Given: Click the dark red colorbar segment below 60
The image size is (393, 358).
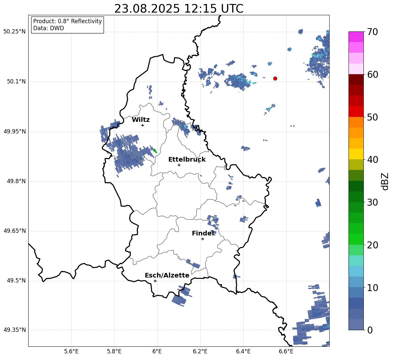Looking at the screenshot, I should [356, 79].
